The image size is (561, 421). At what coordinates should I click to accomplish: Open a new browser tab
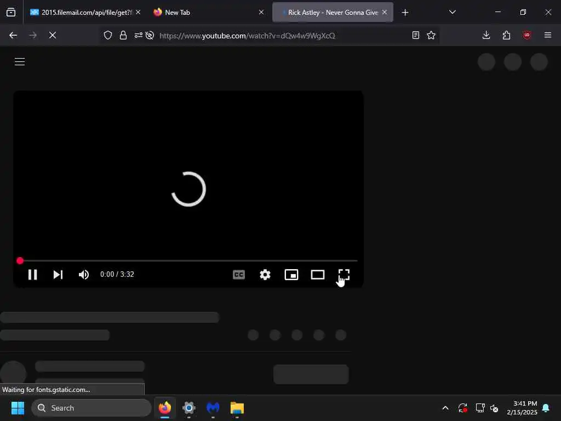click(x=405, y=13)
